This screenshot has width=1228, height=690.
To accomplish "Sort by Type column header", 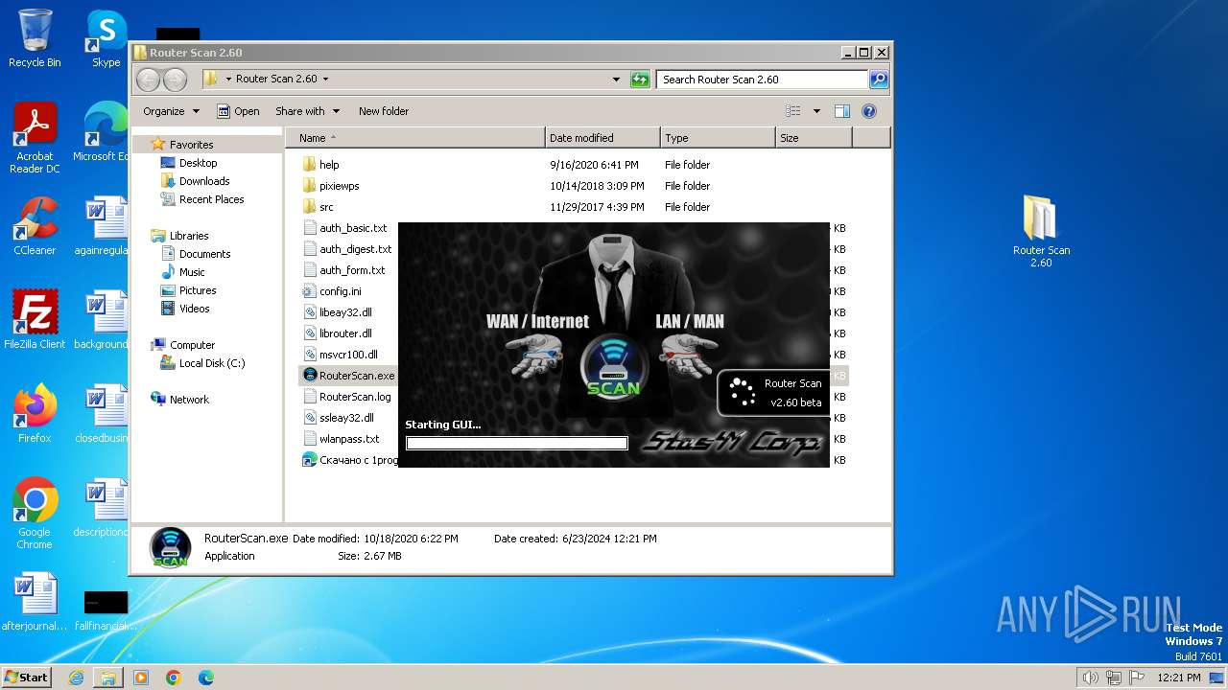I will pos(718,138).
